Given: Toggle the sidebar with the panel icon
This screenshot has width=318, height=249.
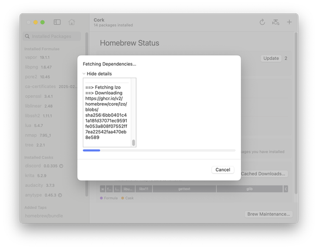Looking at the screenshot, I should click(57, 22).
